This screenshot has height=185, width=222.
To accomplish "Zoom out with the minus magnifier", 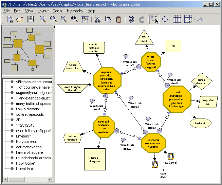I will [x=53, y=19].
